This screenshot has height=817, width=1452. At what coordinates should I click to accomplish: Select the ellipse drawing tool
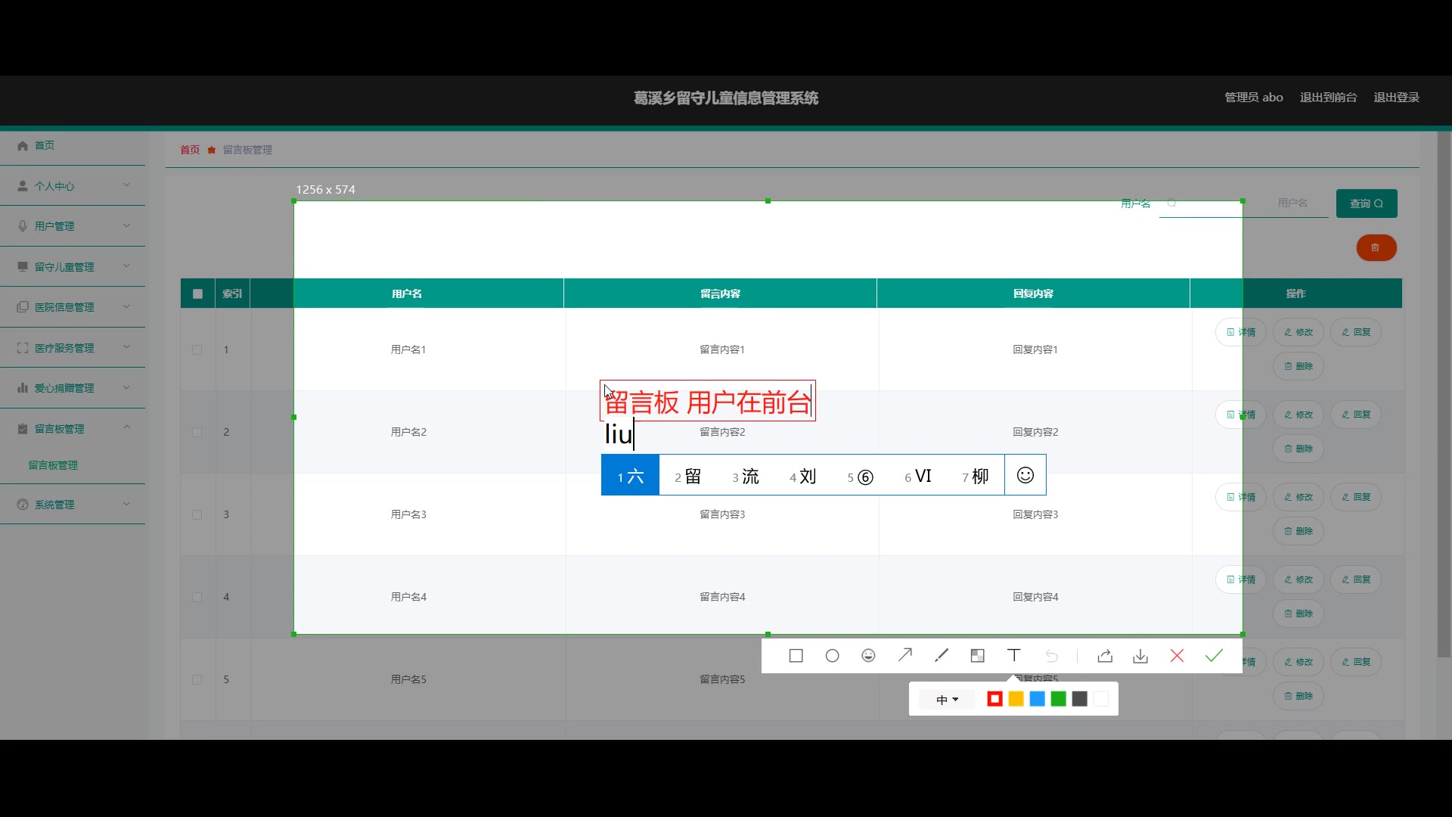click(832, 656)
